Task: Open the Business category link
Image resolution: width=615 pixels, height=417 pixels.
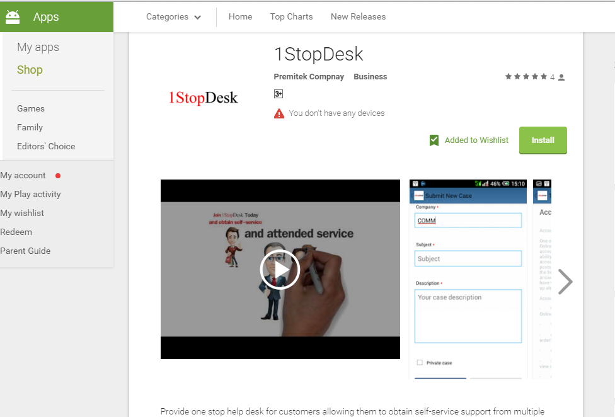Action: [x=371, y=76]
